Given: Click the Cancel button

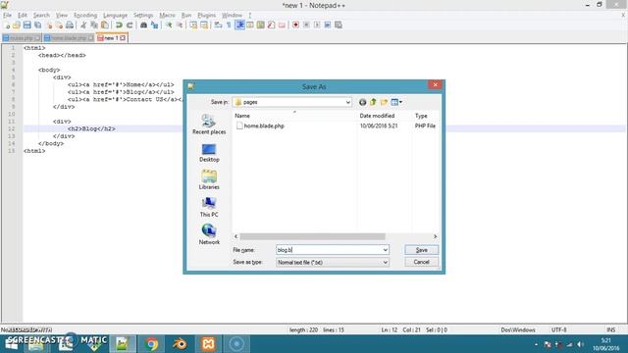Looking at the screenshot, I should (x=421, y=262).
